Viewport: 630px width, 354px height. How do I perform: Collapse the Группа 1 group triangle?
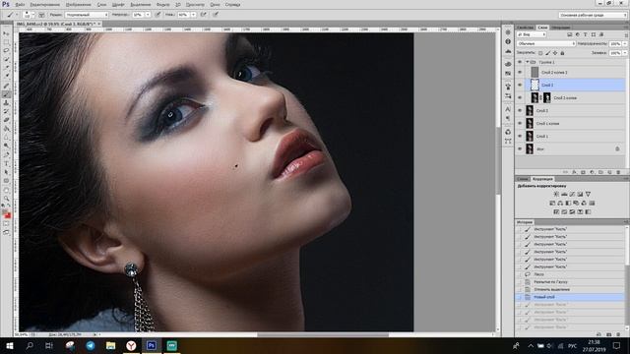tap(528, 62)
